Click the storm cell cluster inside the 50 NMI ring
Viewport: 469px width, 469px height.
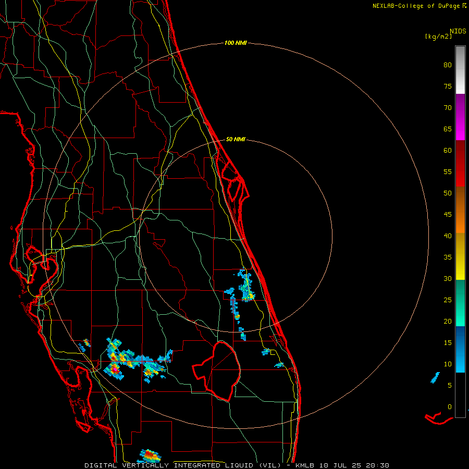(x=246, y=286)
